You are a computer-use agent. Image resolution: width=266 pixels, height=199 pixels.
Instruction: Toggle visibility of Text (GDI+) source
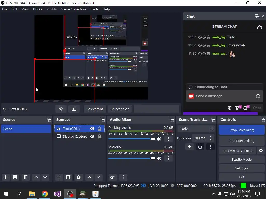click(92, 129)
